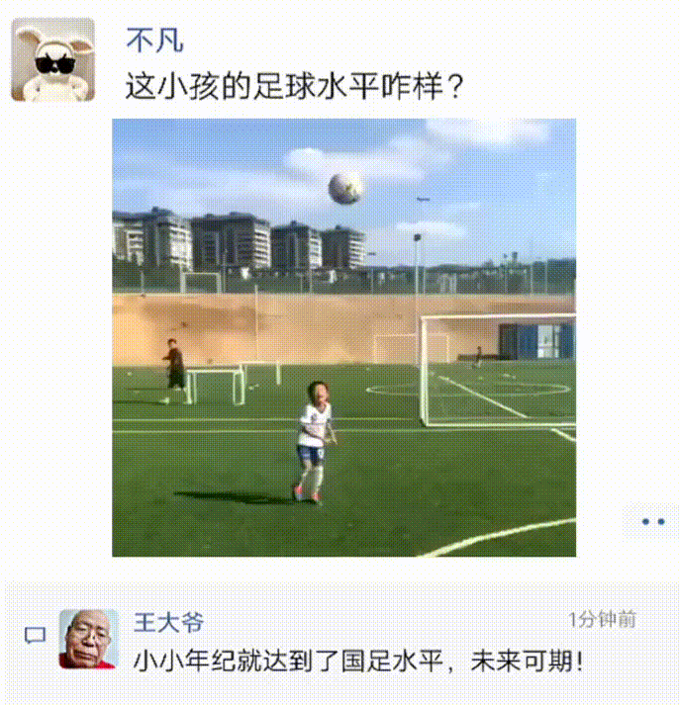Screen dimensions: 680x705
Task: Open the two-dot more options button
Action: coord(653,521)
